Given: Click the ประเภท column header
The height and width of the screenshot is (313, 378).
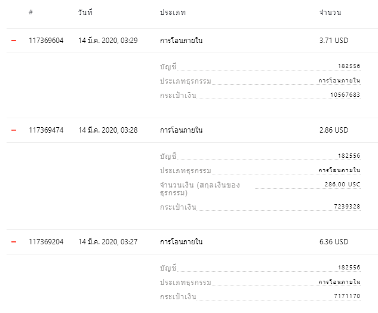Looking at the screenshot, I should 173,13.
